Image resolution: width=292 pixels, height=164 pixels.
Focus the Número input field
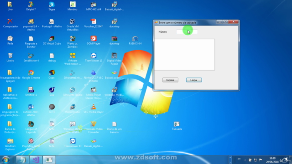point(187,32)
